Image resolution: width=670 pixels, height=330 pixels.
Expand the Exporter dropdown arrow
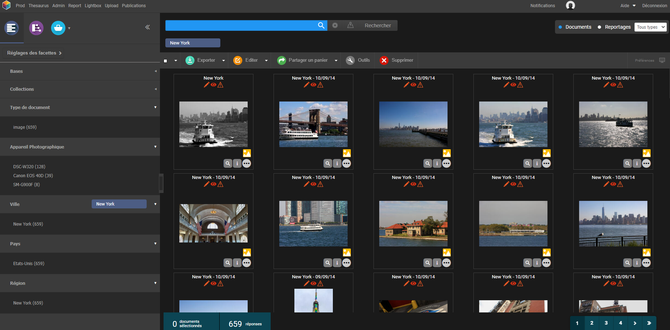[224, 61]
